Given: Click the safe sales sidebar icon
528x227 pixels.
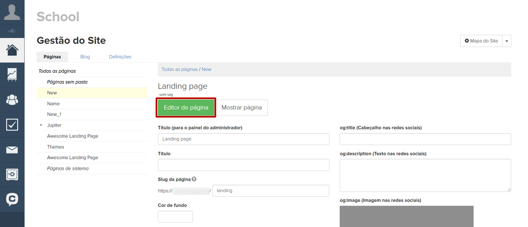Looking at the screenshot, I should (12, 175).
